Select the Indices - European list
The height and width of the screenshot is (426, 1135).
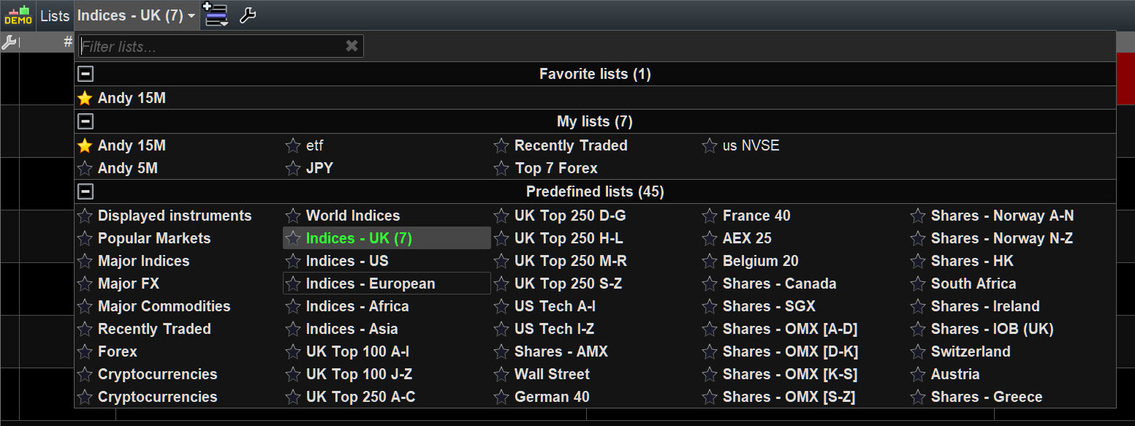(x=370, y=284)
